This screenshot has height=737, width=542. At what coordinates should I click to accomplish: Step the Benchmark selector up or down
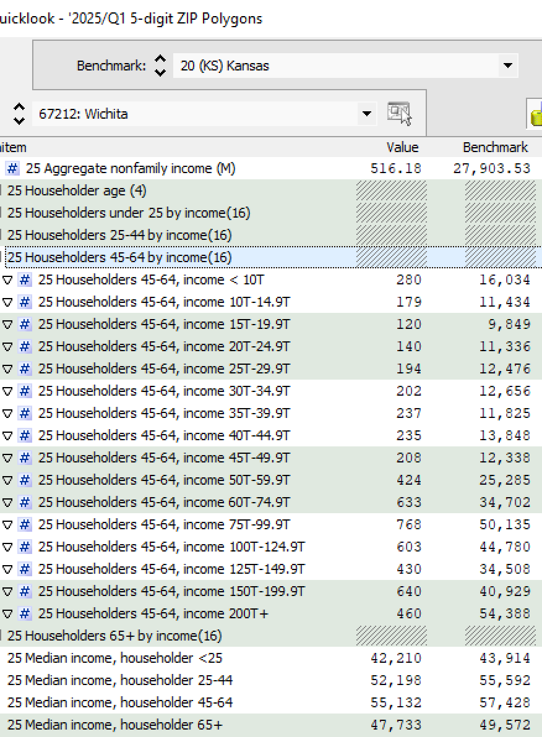point(160,66)
